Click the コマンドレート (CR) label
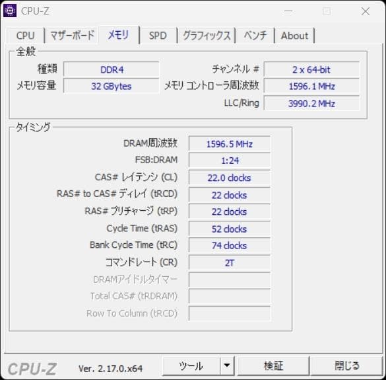This screenshot has height=380, width=386. 142,262
